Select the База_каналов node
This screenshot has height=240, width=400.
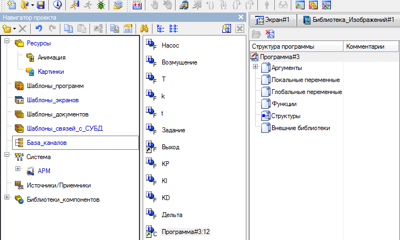tap(47, 143)
